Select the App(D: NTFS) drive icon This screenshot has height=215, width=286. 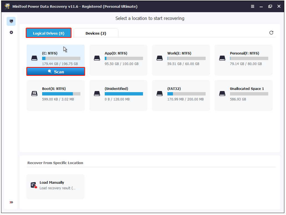[97, 58]
